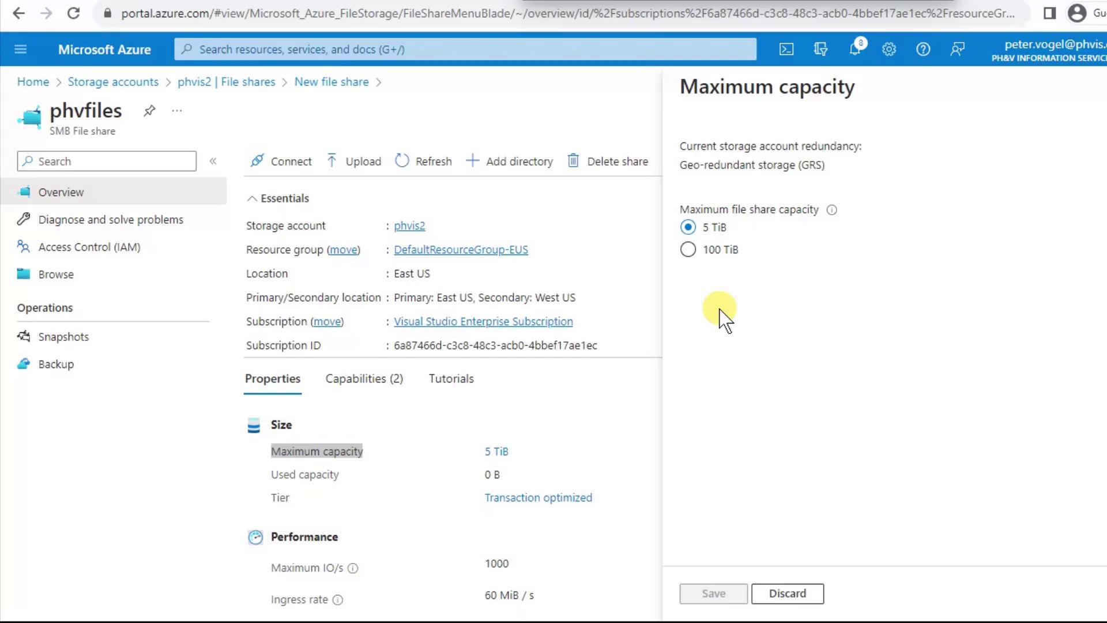The height and width of the screenshot is (623, 1107).
Task: Click info icon beside Maximum file share capacity
Action: pos(831,210)
